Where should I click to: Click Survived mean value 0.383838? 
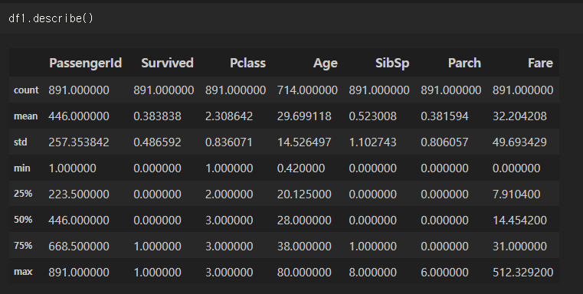(157, 116)
